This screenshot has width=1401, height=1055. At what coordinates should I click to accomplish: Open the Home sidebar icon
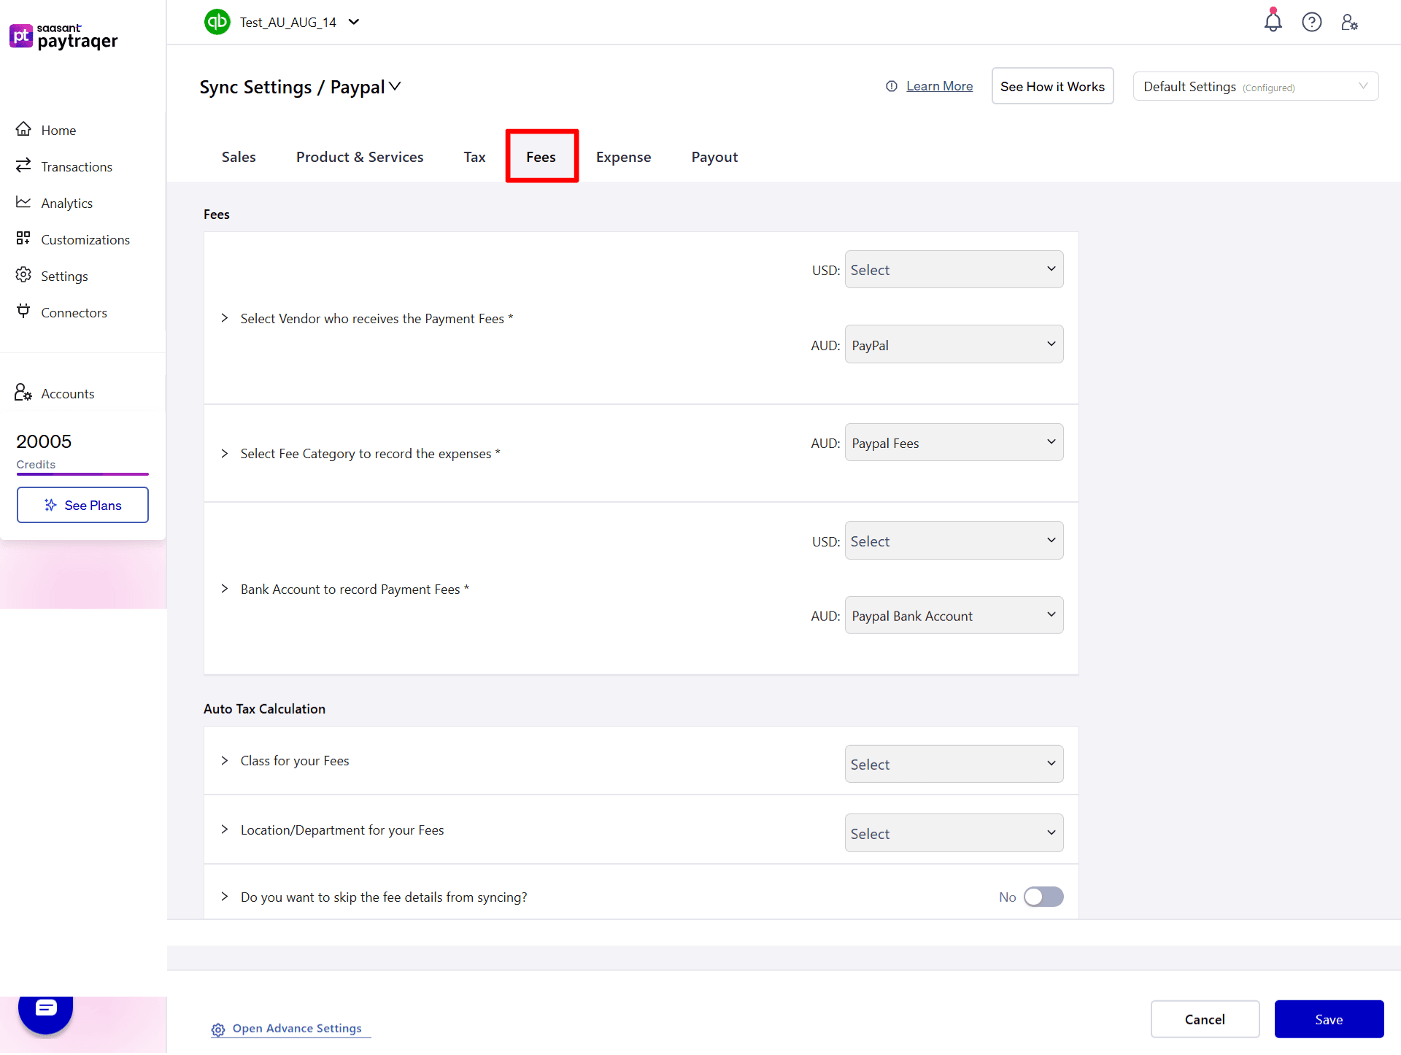pyautogui.click(x=23, y=129)
